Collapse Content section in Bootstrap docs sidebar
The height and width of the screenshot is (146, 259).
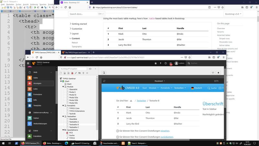point(75,38)
